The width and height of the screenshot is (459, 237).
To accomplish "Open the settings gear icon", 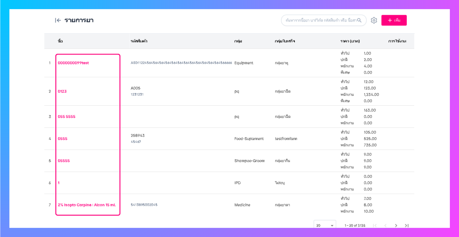I will [374, 20].
